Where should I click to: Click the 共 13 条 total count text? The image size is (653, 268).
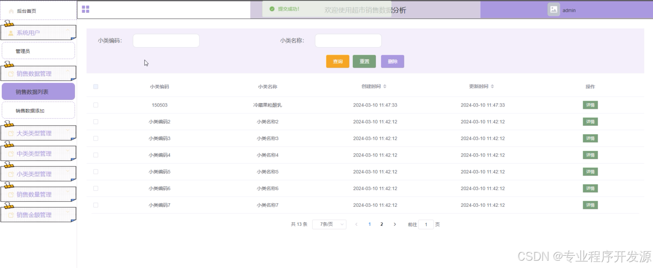[299, 224]
